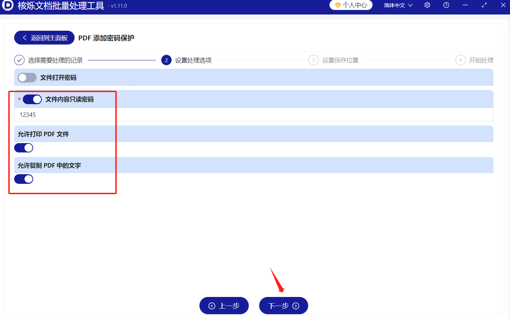The height and width of the screenshot is (318, 510).
Task: Click the left arrow icon inside 上一步 button
Action: pyautogui.click(x=212, y=305)
